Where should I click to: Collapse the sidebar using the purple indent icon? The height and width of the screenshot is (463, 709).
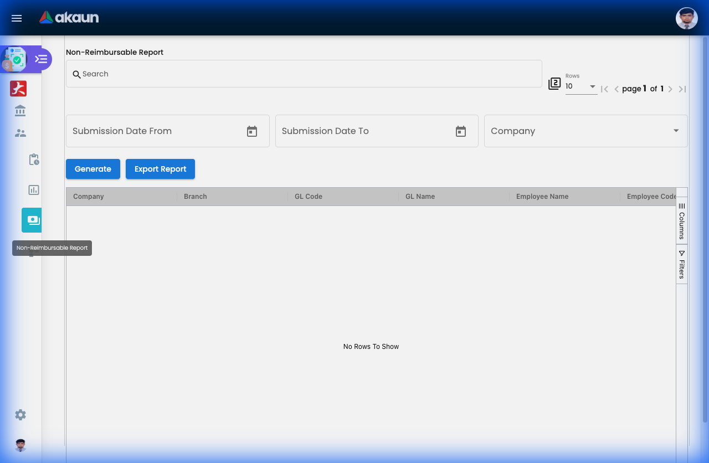(41, 59)
